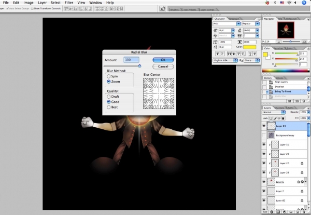Open the Tool Presets tab
311x215 pixels.
point(190,9)
